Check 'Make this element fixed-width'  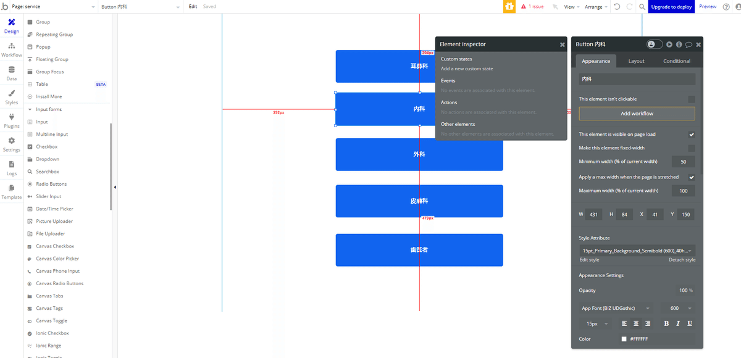tap(692, 148)
